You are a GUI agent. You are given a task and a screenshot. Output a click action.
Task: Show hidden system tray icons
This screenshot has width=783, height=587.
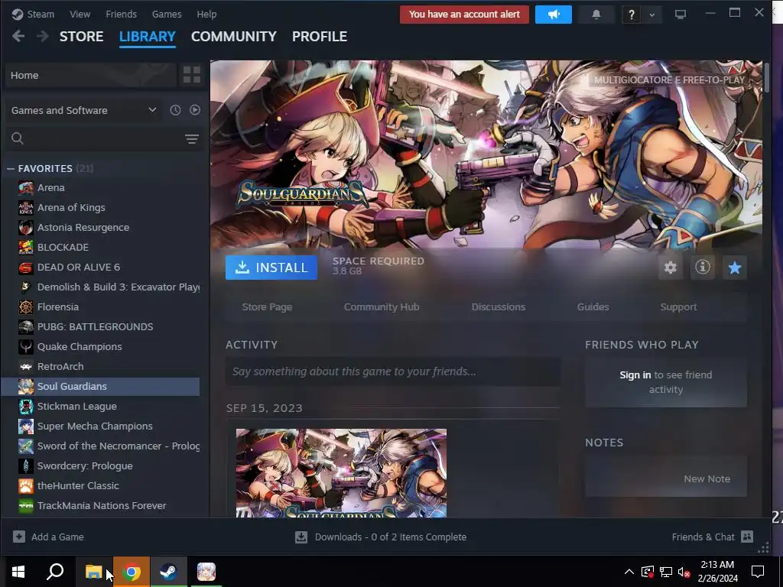pos(629,572)
